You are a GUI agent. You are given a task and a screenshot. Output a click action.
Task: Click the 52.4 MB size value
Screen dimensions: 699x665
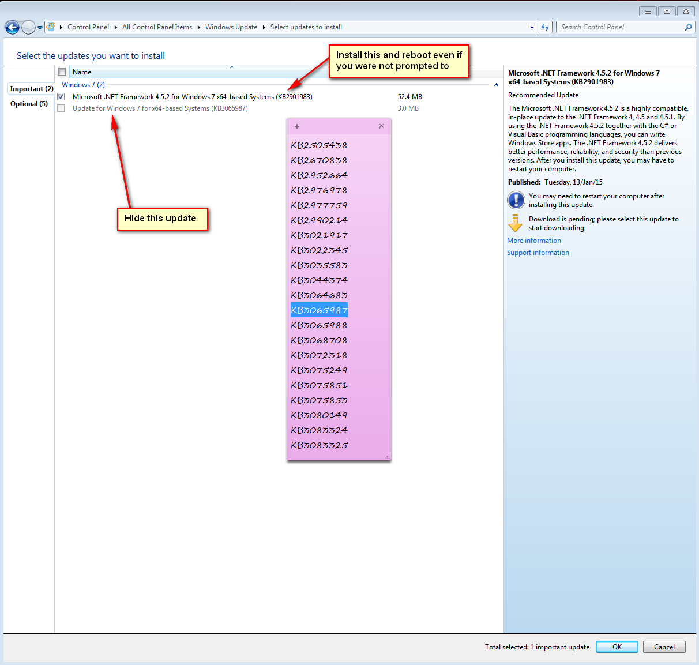[x=409, y=97]
